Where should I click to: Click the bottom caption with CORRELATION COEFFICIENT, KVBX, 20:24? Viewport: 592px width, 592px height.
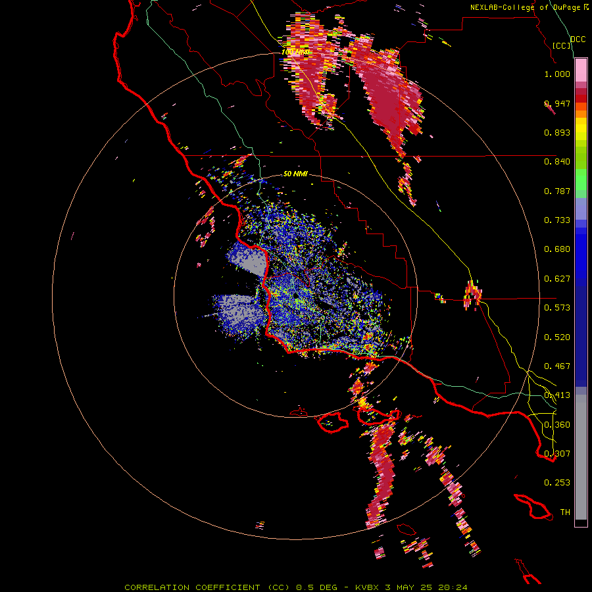(x=296, y=587)
